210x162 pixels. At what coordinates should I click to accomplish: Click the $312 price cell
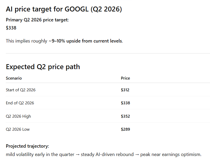tap(125, 90)
